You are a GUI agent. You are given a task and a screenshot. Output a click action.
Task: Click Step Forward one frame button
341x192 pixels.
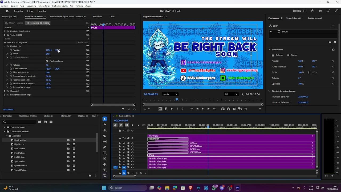208,109
